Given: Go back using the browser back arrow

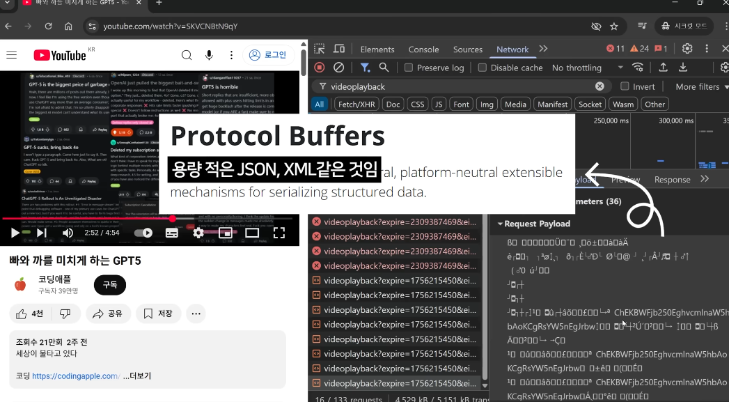Looking at the screenshot, I should 8,26.
